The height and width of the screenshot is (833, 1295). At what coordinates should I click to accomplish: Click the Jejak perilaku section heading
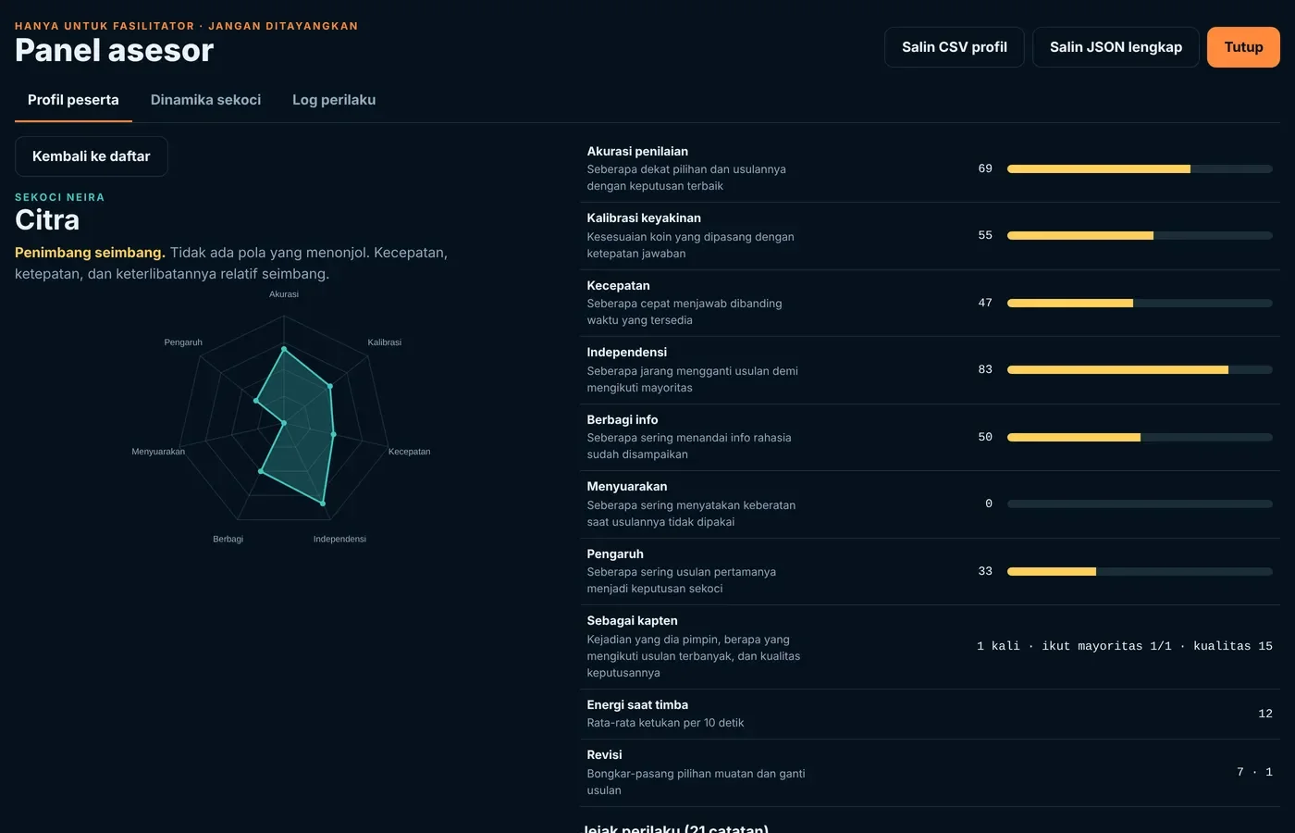[x=675, y=827]
